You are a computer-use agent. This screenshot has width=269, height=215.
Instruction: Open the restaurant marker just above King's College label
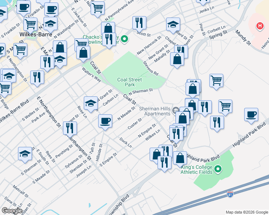[164, 163]
